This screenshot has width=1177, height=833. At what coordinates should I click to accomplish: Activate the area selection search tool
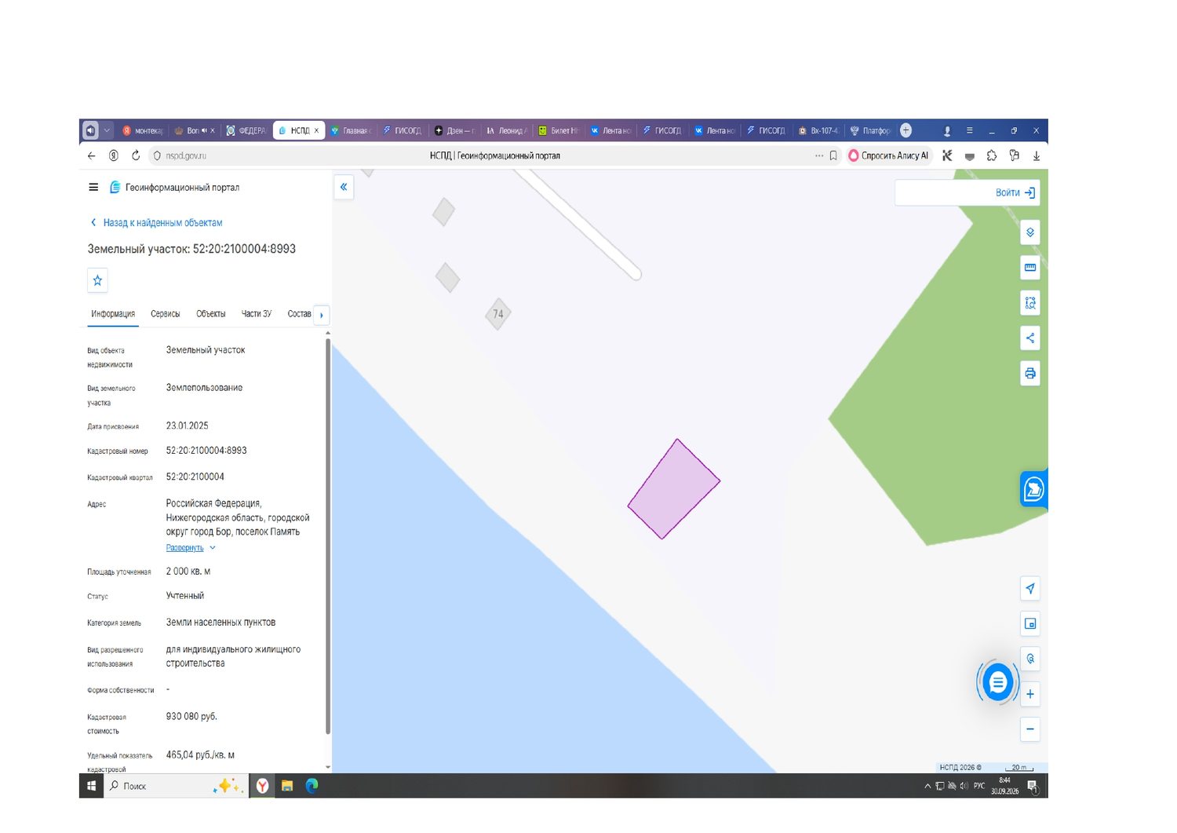coord(1030,303)
